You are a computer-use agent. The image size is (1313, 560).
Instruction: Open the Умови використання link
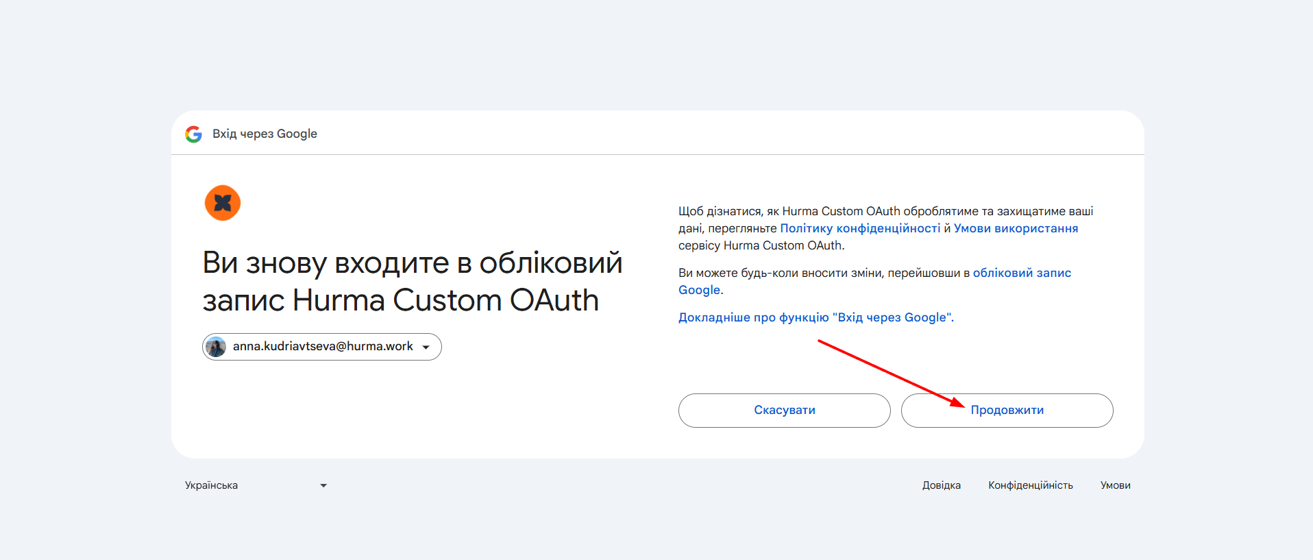pyautogui.click(x=1016, y=228)
